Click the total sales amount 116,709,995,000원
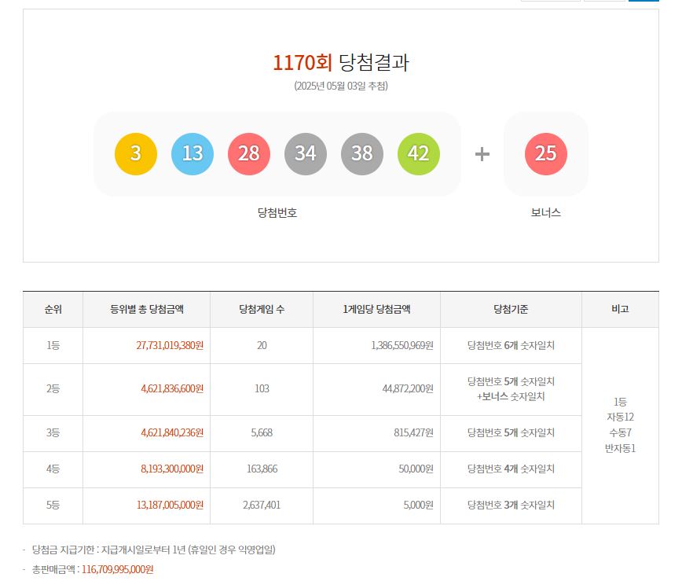 click(118, 569)
